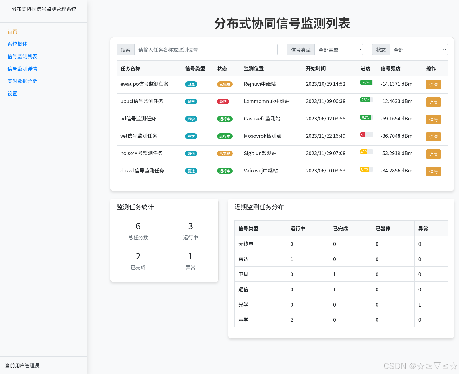The width and height of the screenshot is (459, 374).
Task: Click the 异常 status badge for upuci task
Action: 223,101
